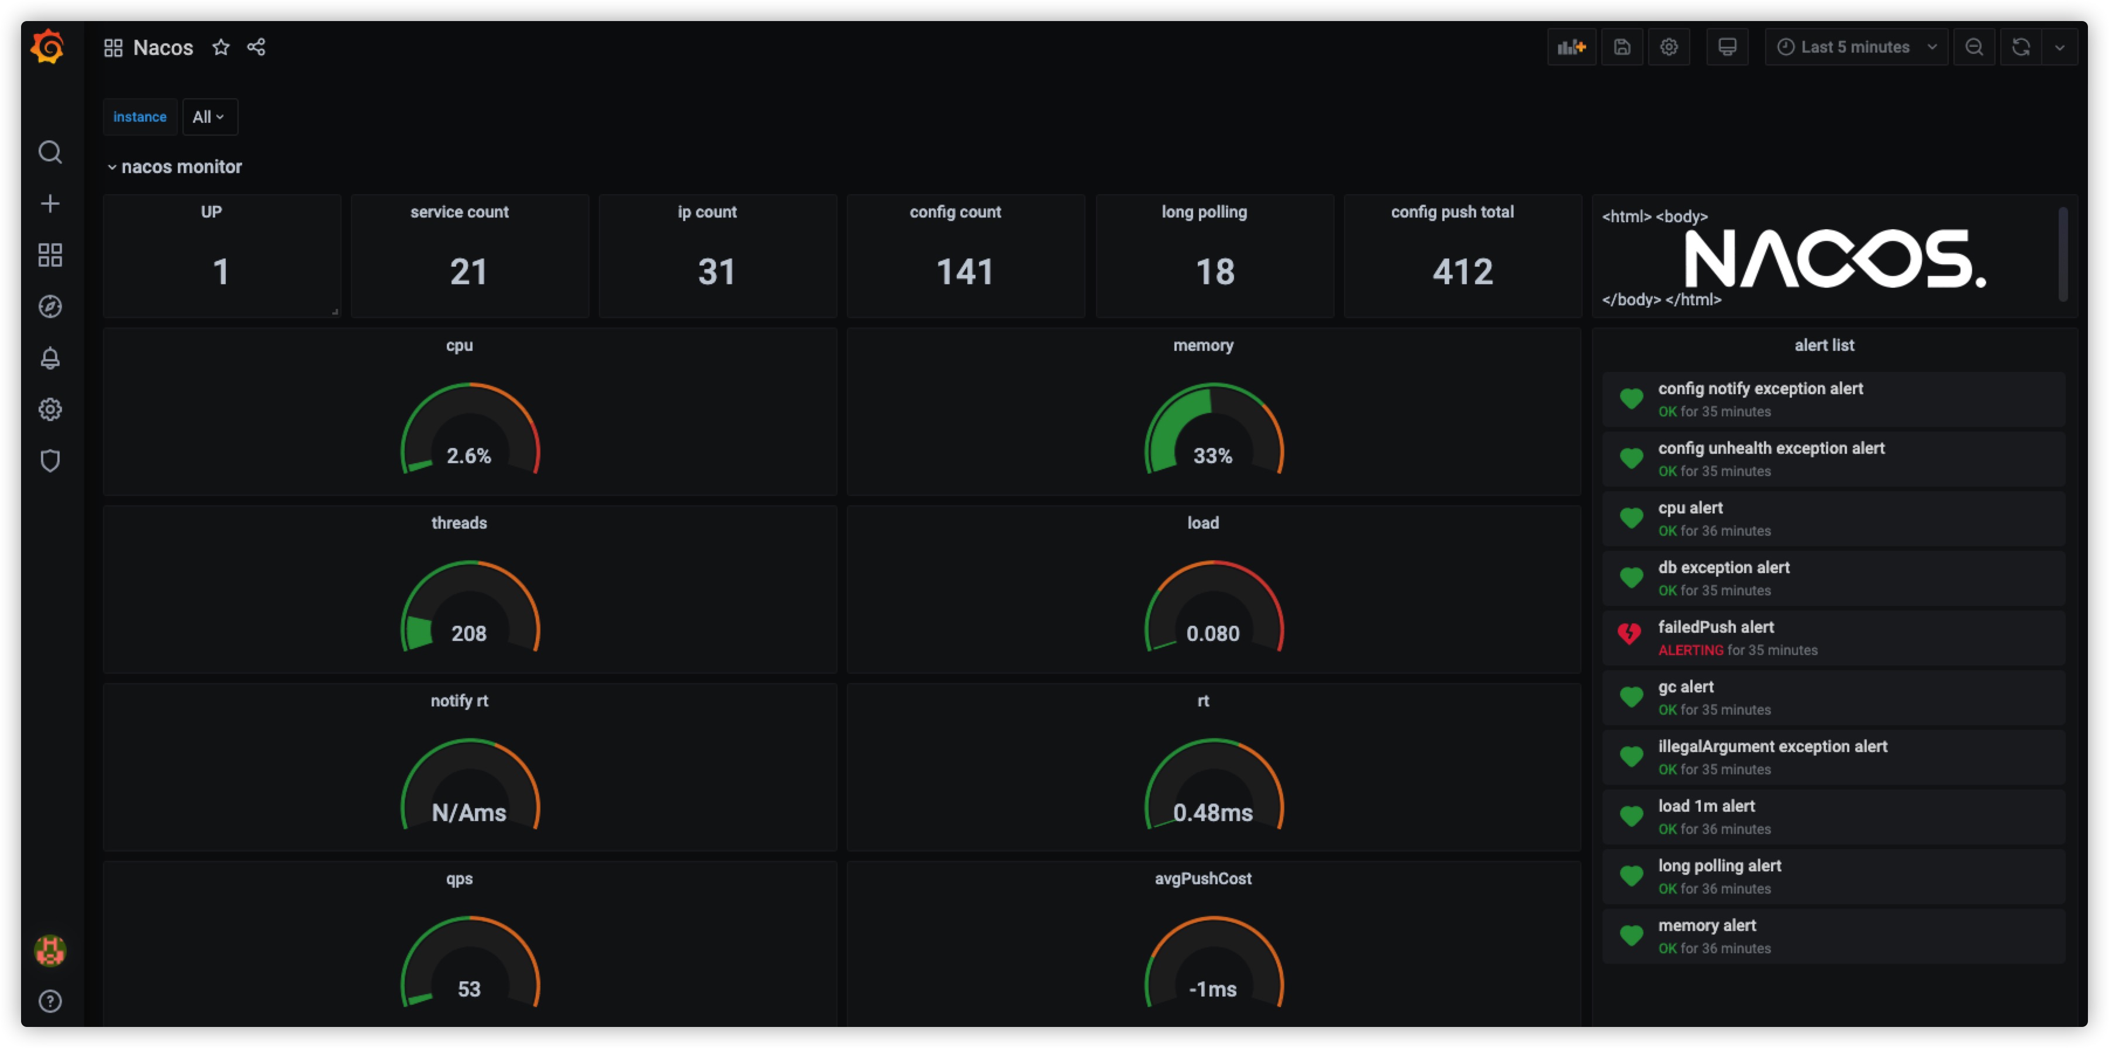Toggle cycle view mode monitor icon
The image size is (2109, 1048).
pyautogui.click(x=1727, y=47)
